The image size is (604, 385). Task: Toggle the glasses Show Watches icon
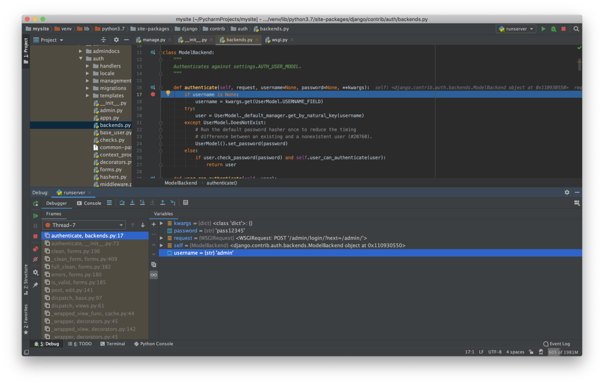pos(154,275)
